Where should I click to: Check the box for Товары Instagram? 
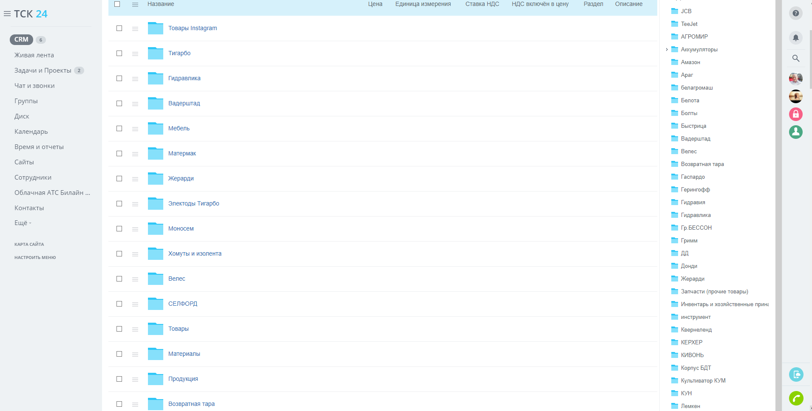pos(119,28)
